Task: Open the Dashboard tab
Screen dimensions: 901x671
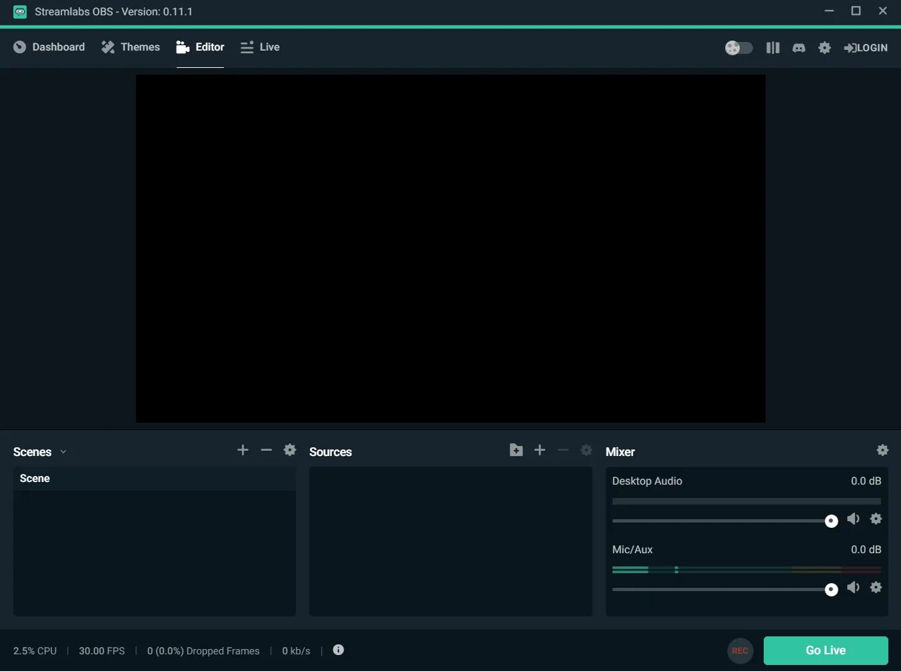Action: 49,47
